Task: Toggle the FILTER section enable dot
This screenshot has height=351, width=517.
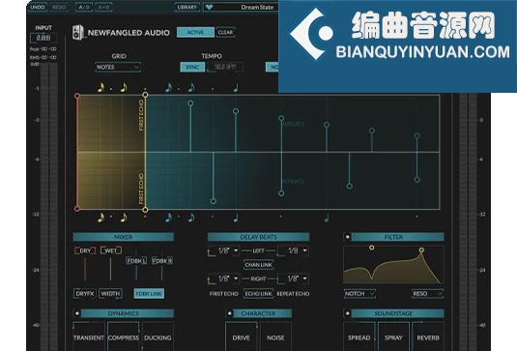Action: point(347,237)
